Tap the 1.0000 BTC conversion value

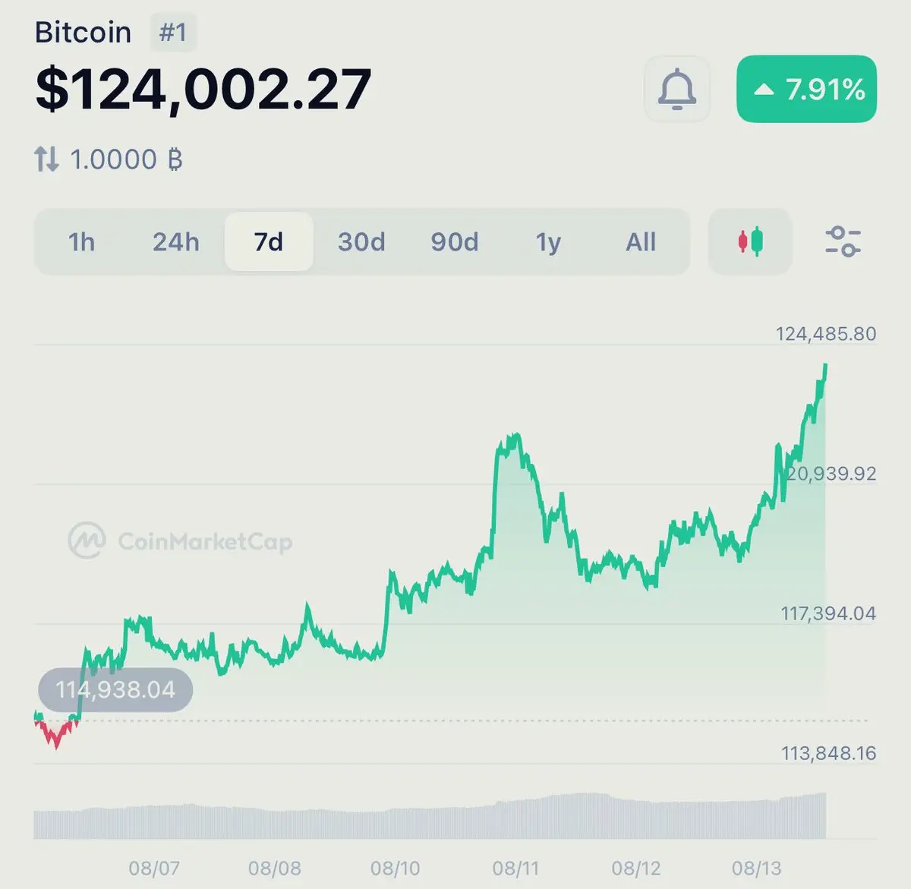click(126, 159)
